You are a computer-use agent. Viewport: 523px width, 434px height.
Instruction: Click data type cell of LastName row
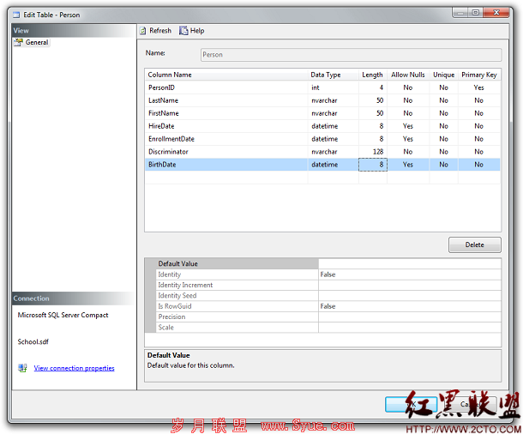tap(333, 100)
